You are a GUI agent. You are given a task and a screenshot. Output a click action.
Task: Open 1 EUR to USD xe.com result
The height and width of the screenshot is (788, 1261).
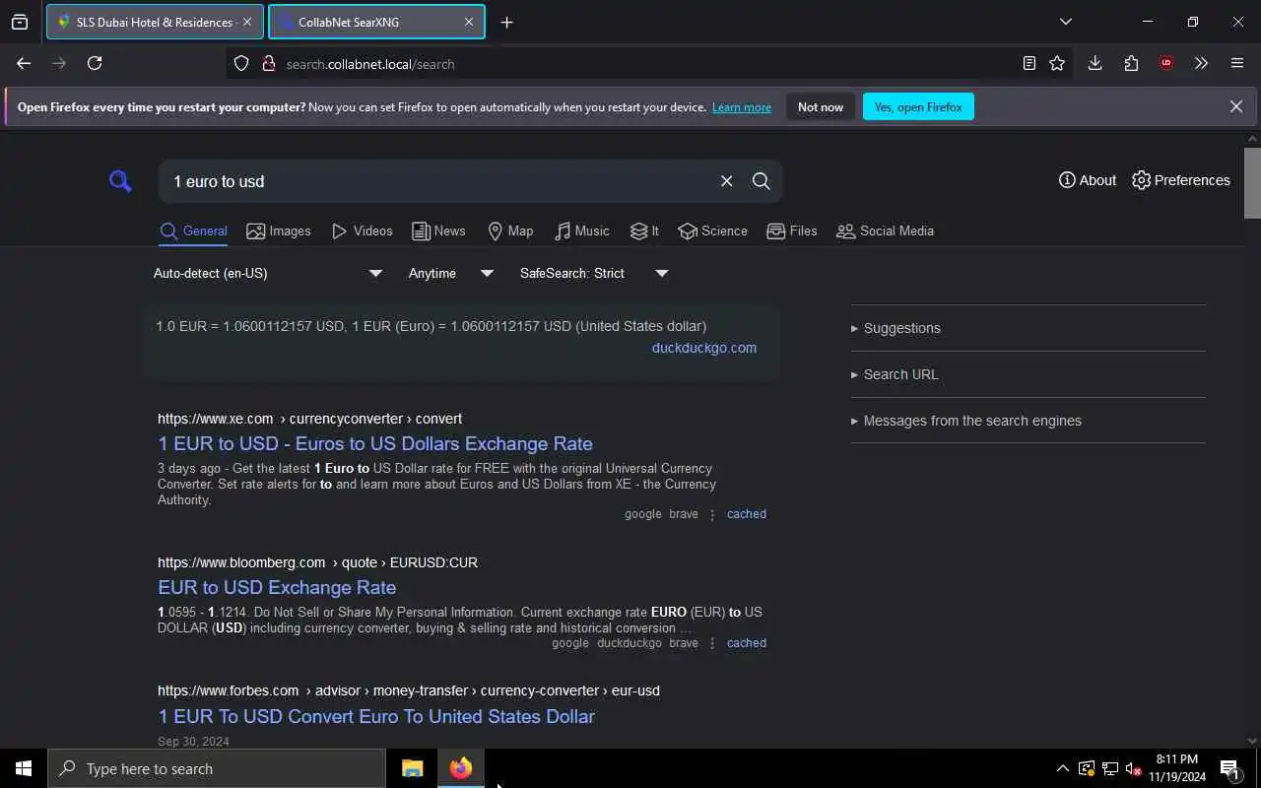pos(375,443)
